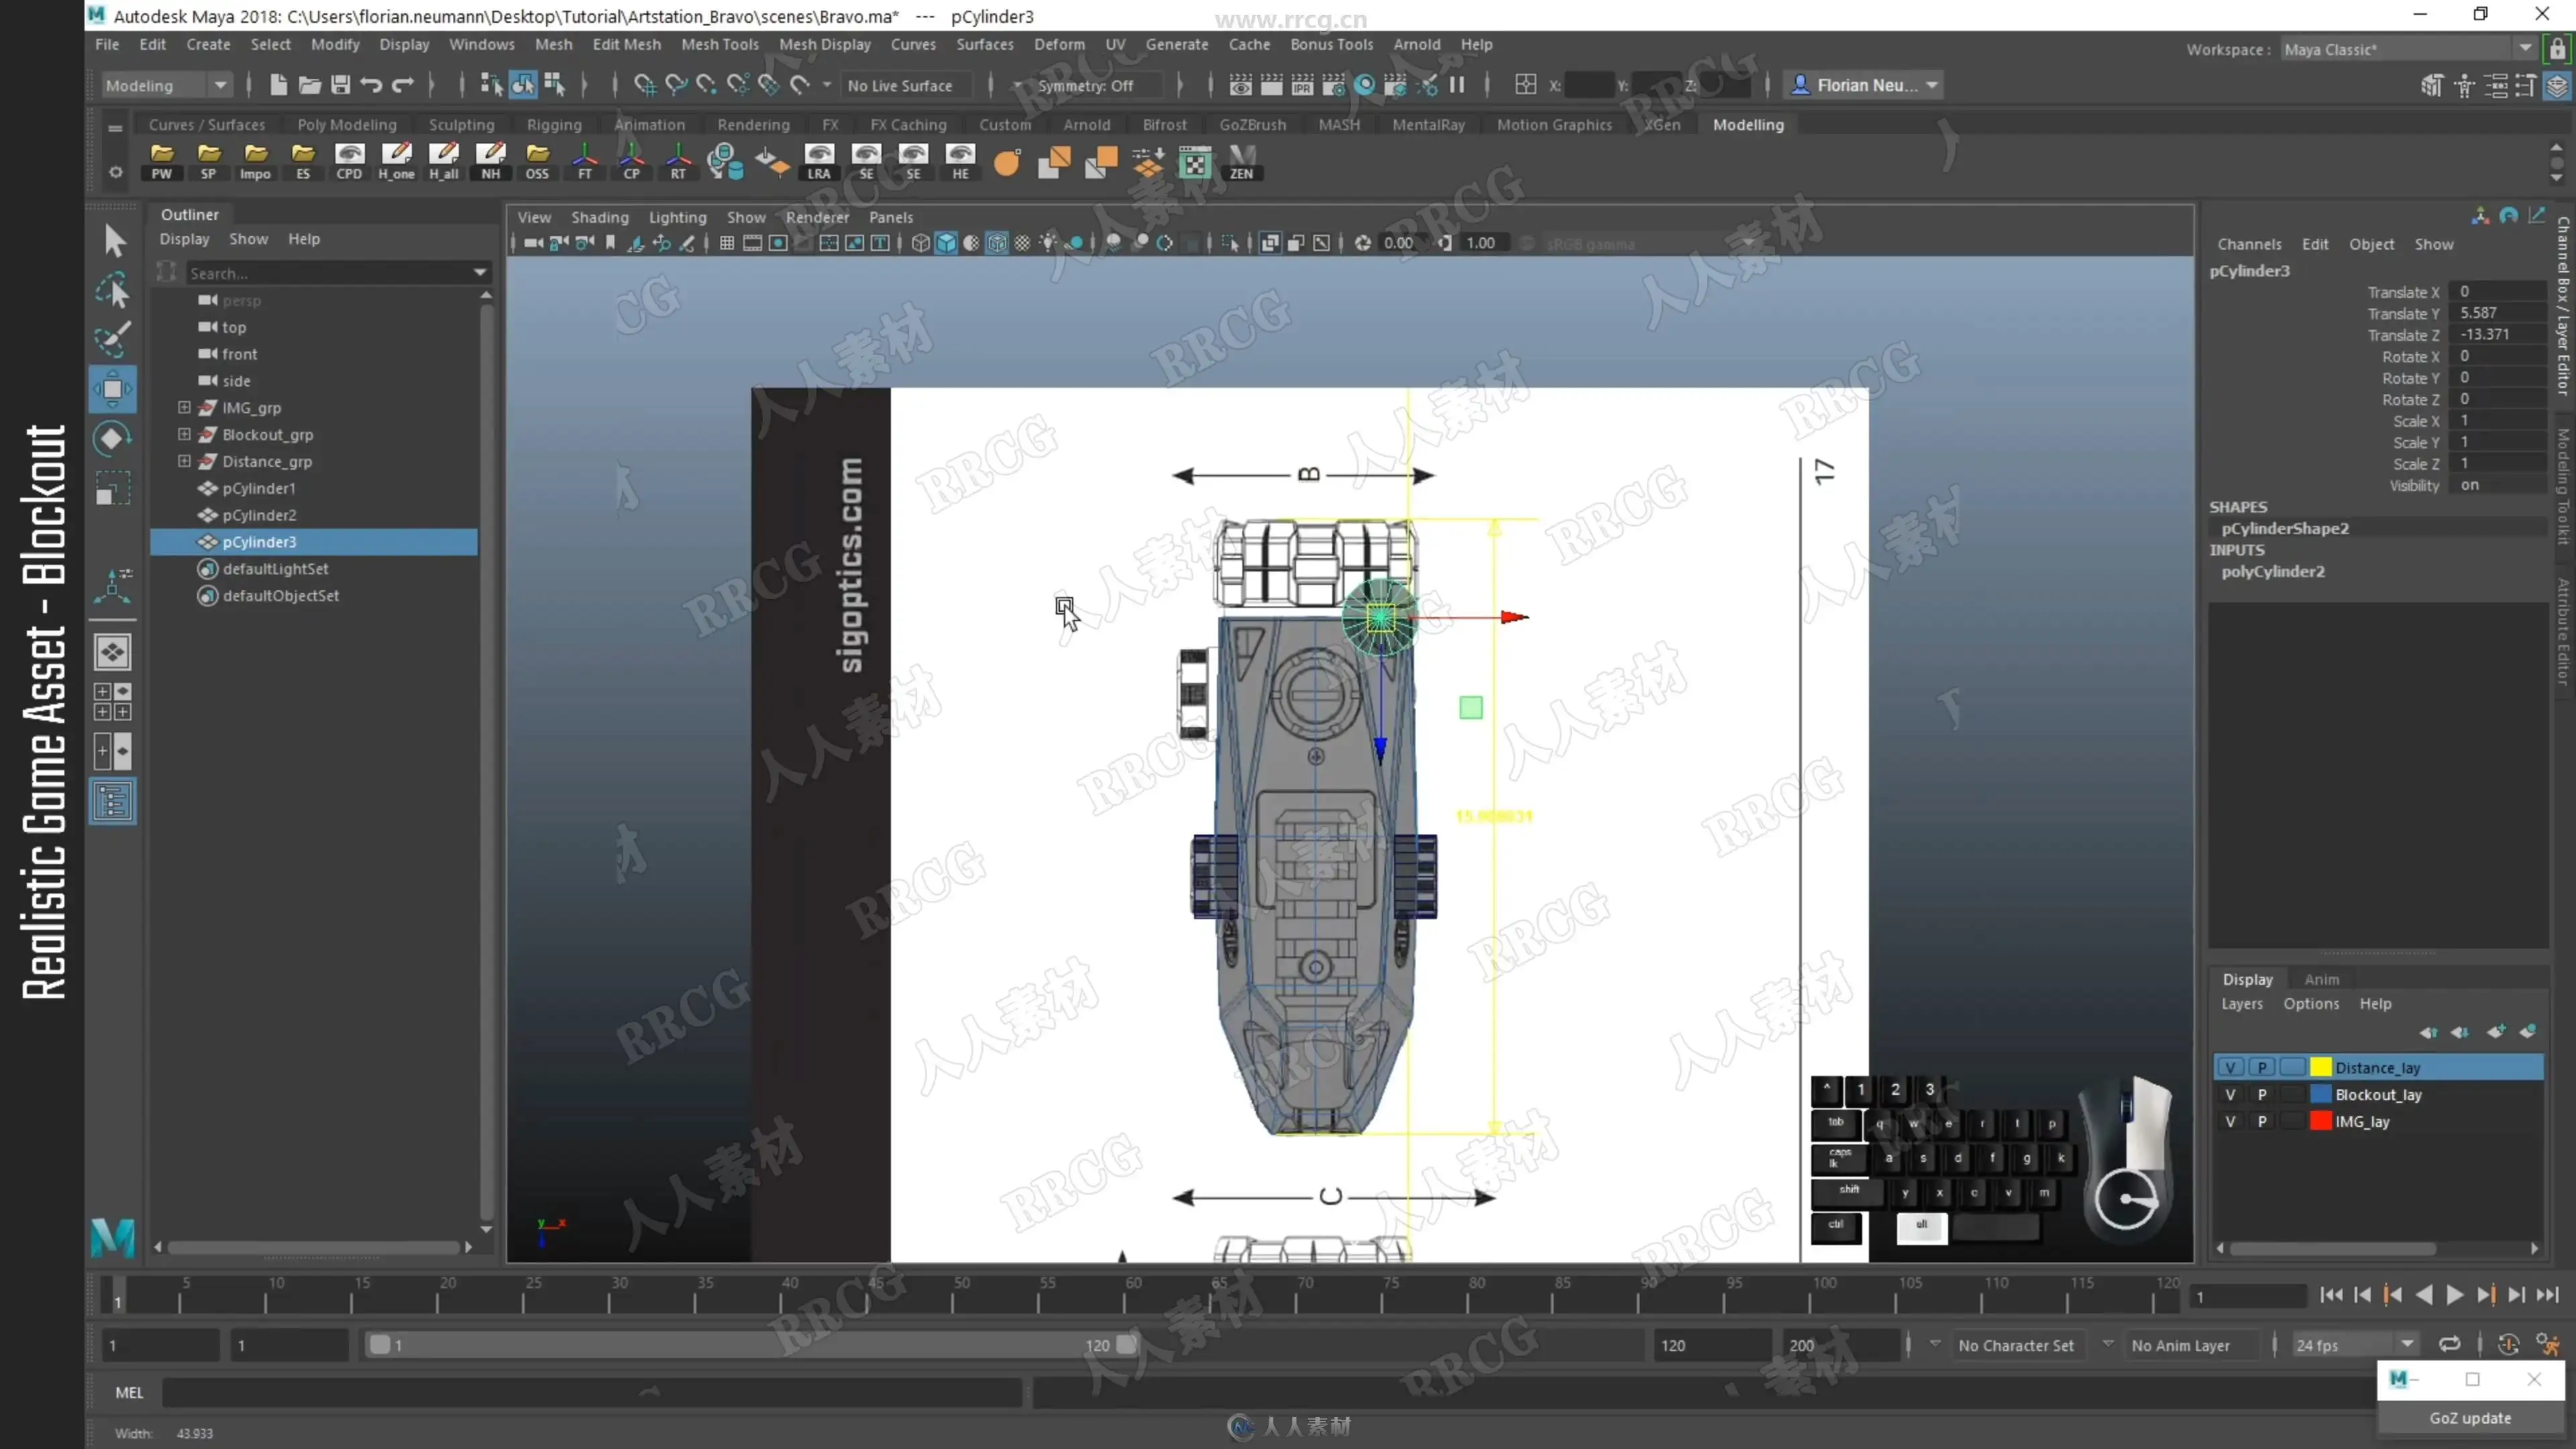
Task: Click the yellow Distance_lay color swatch
Action: [x=2321, y=1067]
